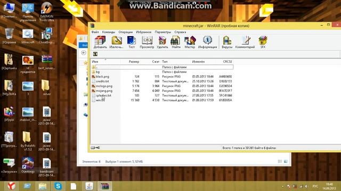Screen dimensions: 341x191
Task: Go up one level in WinRAR path bar
Action: pyautogui.click(x=95, y=54)
